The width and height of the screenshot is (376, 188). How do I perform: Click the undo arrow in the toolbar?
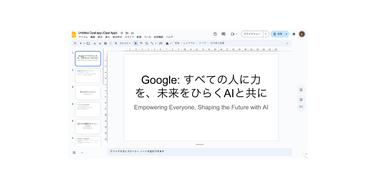[95, 43]
